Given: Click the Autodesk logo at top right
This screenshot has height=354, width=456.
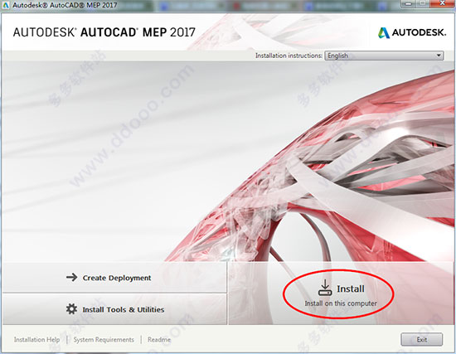Looking at the screenshot, I should (412, 32).
